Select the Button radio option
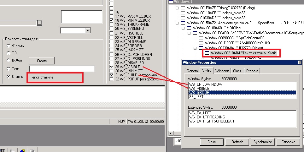Image resolution: width=304 pixels, height=152 pixels. coord(9,60)
